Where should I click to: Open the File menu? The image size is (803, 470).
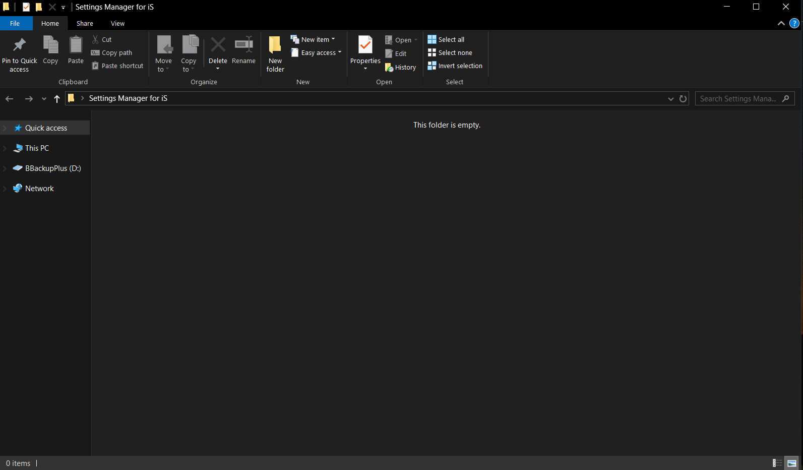[15, 24]
